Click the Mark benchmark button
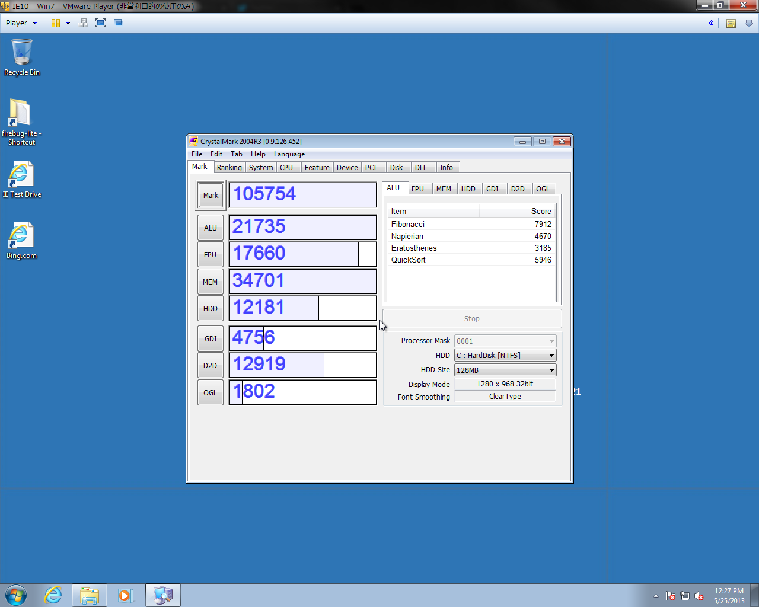Screen dimensions: 759x607 211,196
